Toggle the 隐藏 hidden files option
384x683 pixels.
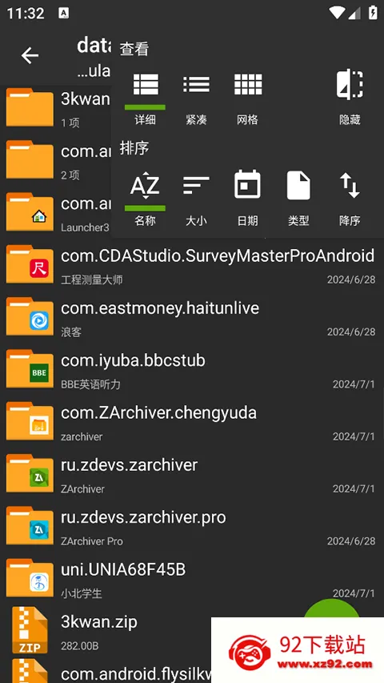click(x=350, y=98)
